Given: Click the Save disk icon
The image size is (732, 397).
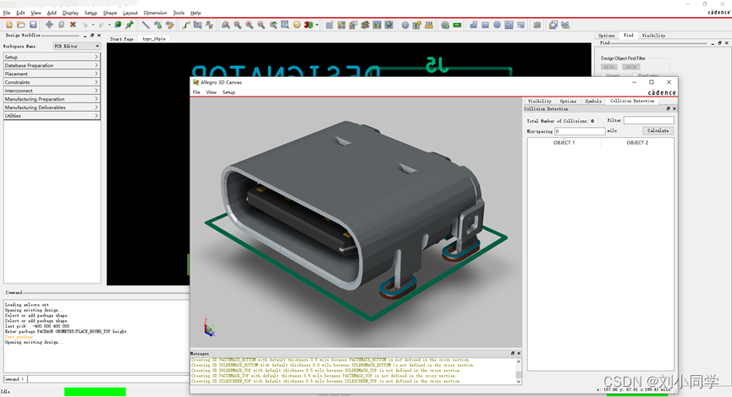Looking at the screenshot, I should pos(33,25).
